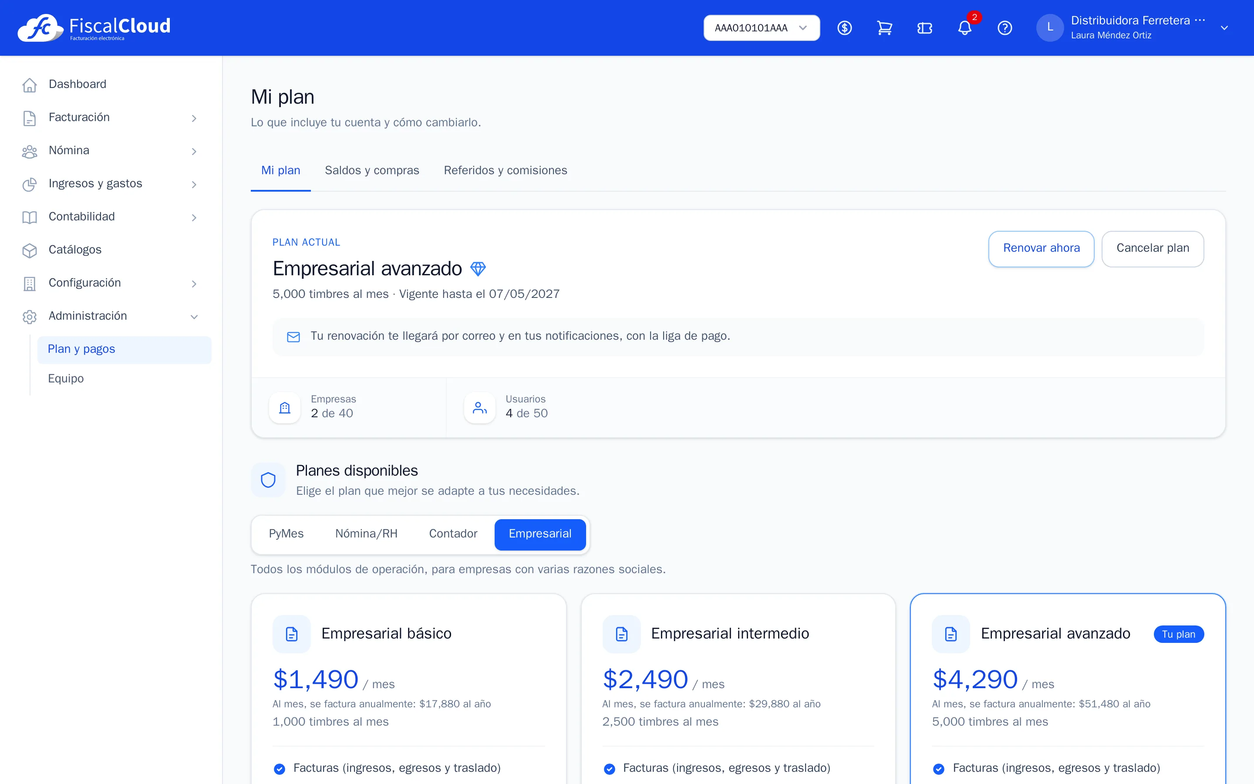
Task: Open the RFC selector AAA010101AAA
Action: pyautogui.click(x=761, y=28)
